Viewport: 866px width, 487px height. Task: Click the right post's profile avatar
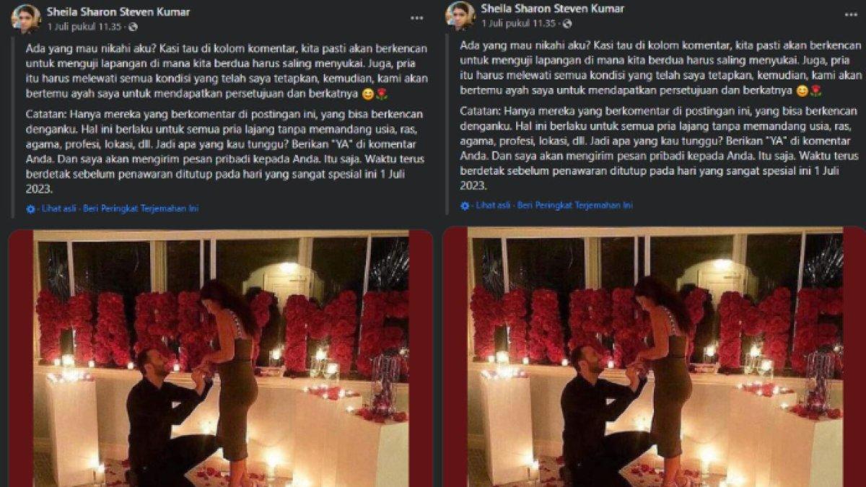460,15
